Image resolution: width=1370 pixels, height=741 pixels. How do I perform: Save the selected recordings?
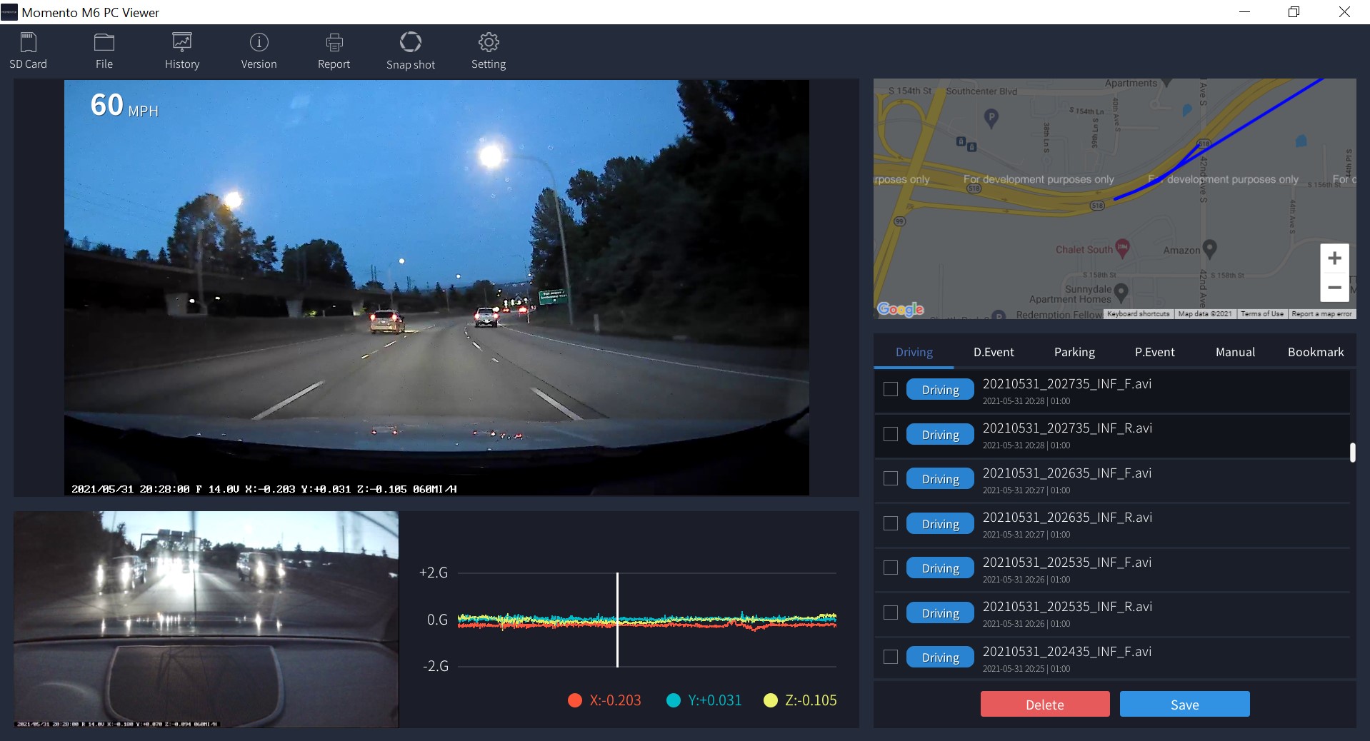tap(1184, 704)
